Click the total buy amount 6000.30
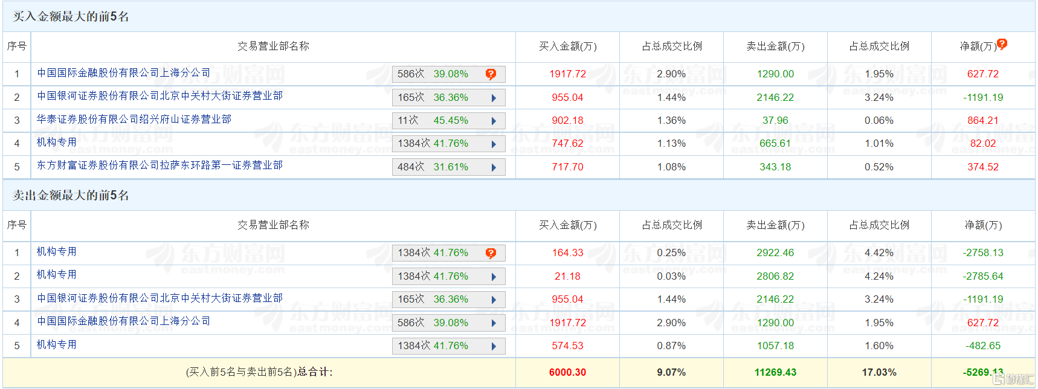 pyautogui.click(x=567, y=372)
